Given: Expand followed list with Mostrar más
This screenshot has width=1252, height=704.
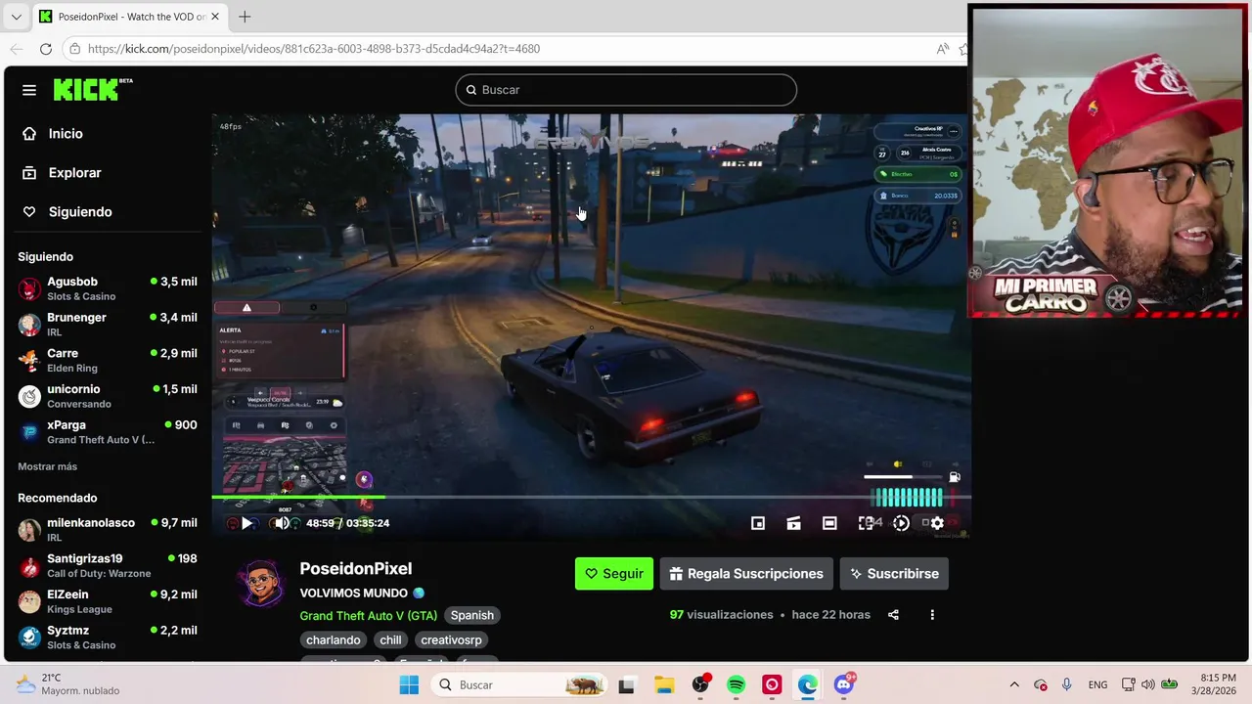Looking at the screenshot, I should 47,466.
